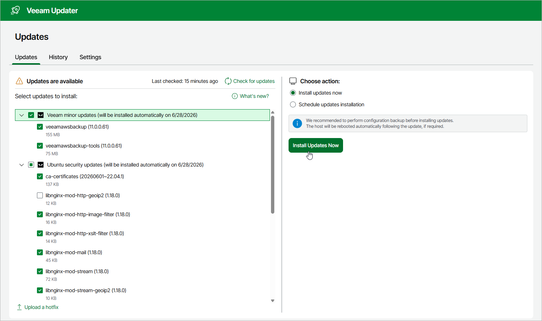Open the History tab
Image resolution: width=542 pixels, height=321 pixels.
pos(58,57)
